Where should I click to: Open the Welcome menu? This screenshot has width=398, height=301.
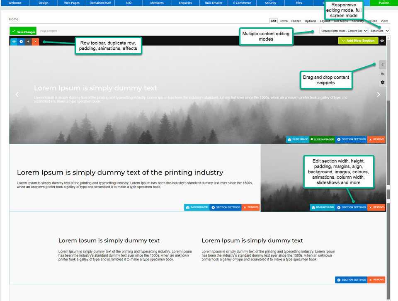(x=15, y=3)
